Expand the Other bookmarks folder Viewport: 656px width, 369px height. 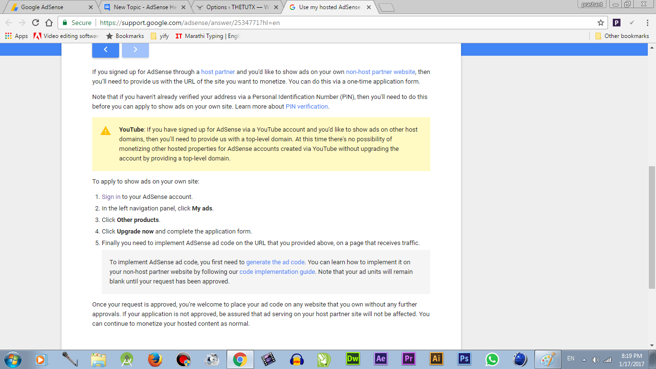point(622,36)
